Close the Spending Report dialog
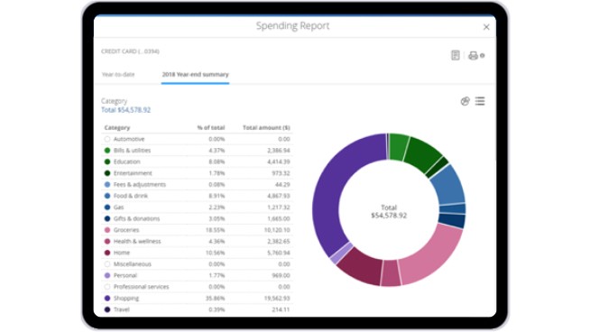The image size is (590, 332). pyautogui.click(x=486, y=27)
